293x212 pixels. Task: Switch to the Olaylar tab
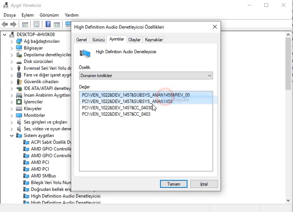click(134, 40)
